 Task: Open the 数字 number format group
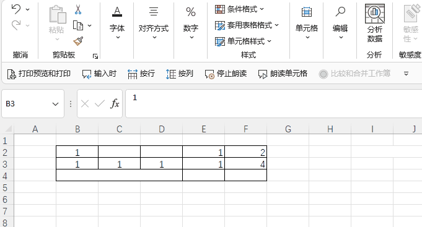[x=191, y=23]
